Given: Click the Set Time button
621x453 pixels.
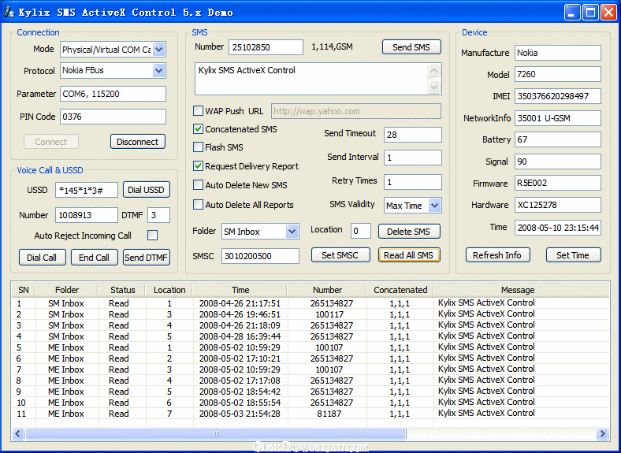Looking at the screenshot, I should tap(573, 255).
